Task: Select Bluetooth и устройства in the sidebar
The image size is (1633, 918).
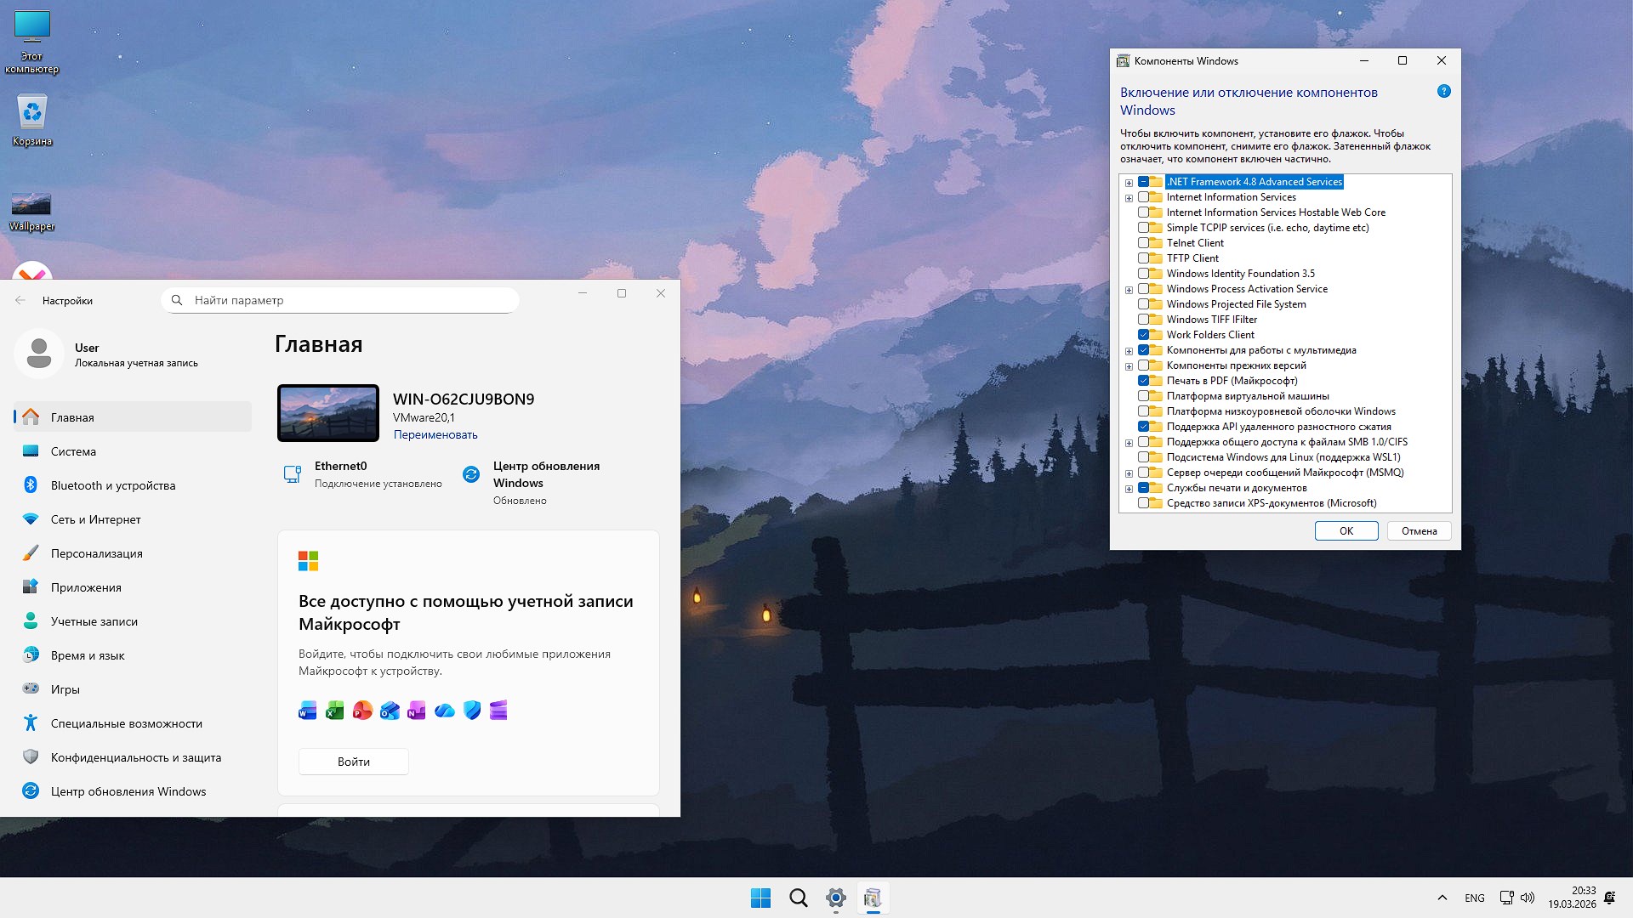Action: click(x=111, y=485)
